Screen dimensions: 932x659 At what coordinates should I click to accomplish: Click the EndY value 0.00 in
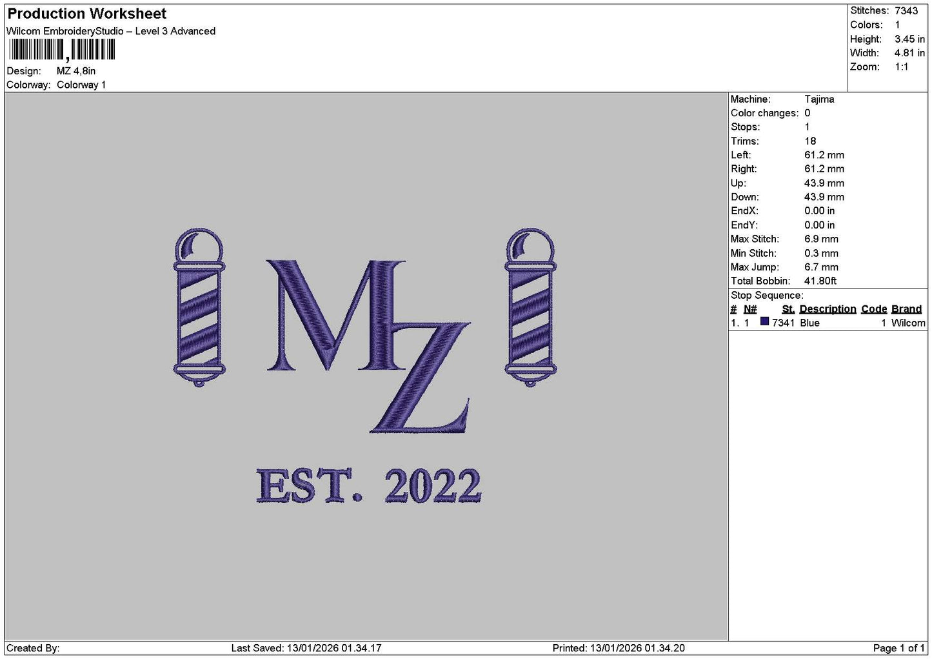click(x=819, y=225)
